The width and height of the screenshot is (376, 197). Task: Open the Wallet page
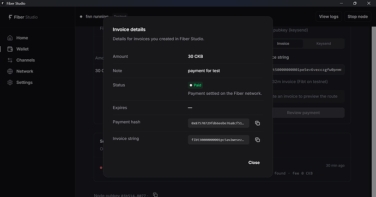[x=22, y=49]
